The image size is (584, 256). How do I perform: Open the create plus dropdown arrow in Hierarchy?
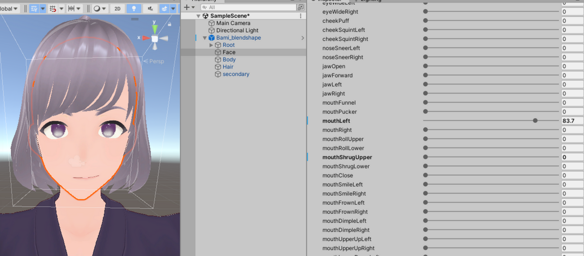(x=193, y=8)
